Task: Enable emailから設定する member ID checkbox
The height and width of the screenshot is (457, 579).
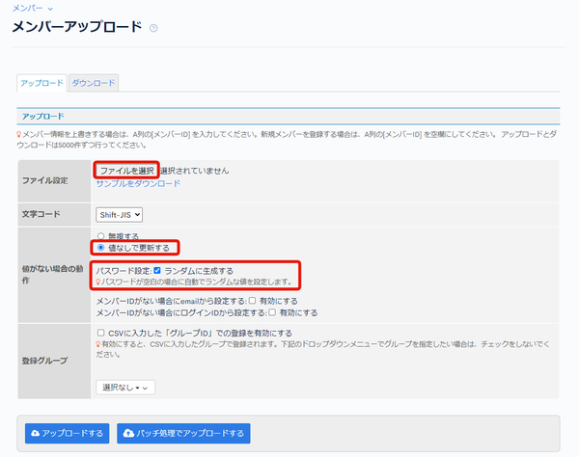Action: [252, 301]
